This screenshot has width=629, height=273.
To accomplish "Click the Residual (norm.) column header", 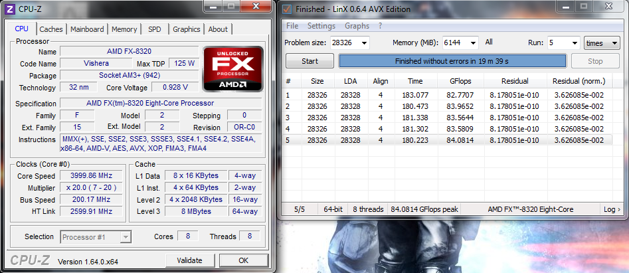I will (x=579, y=81).
